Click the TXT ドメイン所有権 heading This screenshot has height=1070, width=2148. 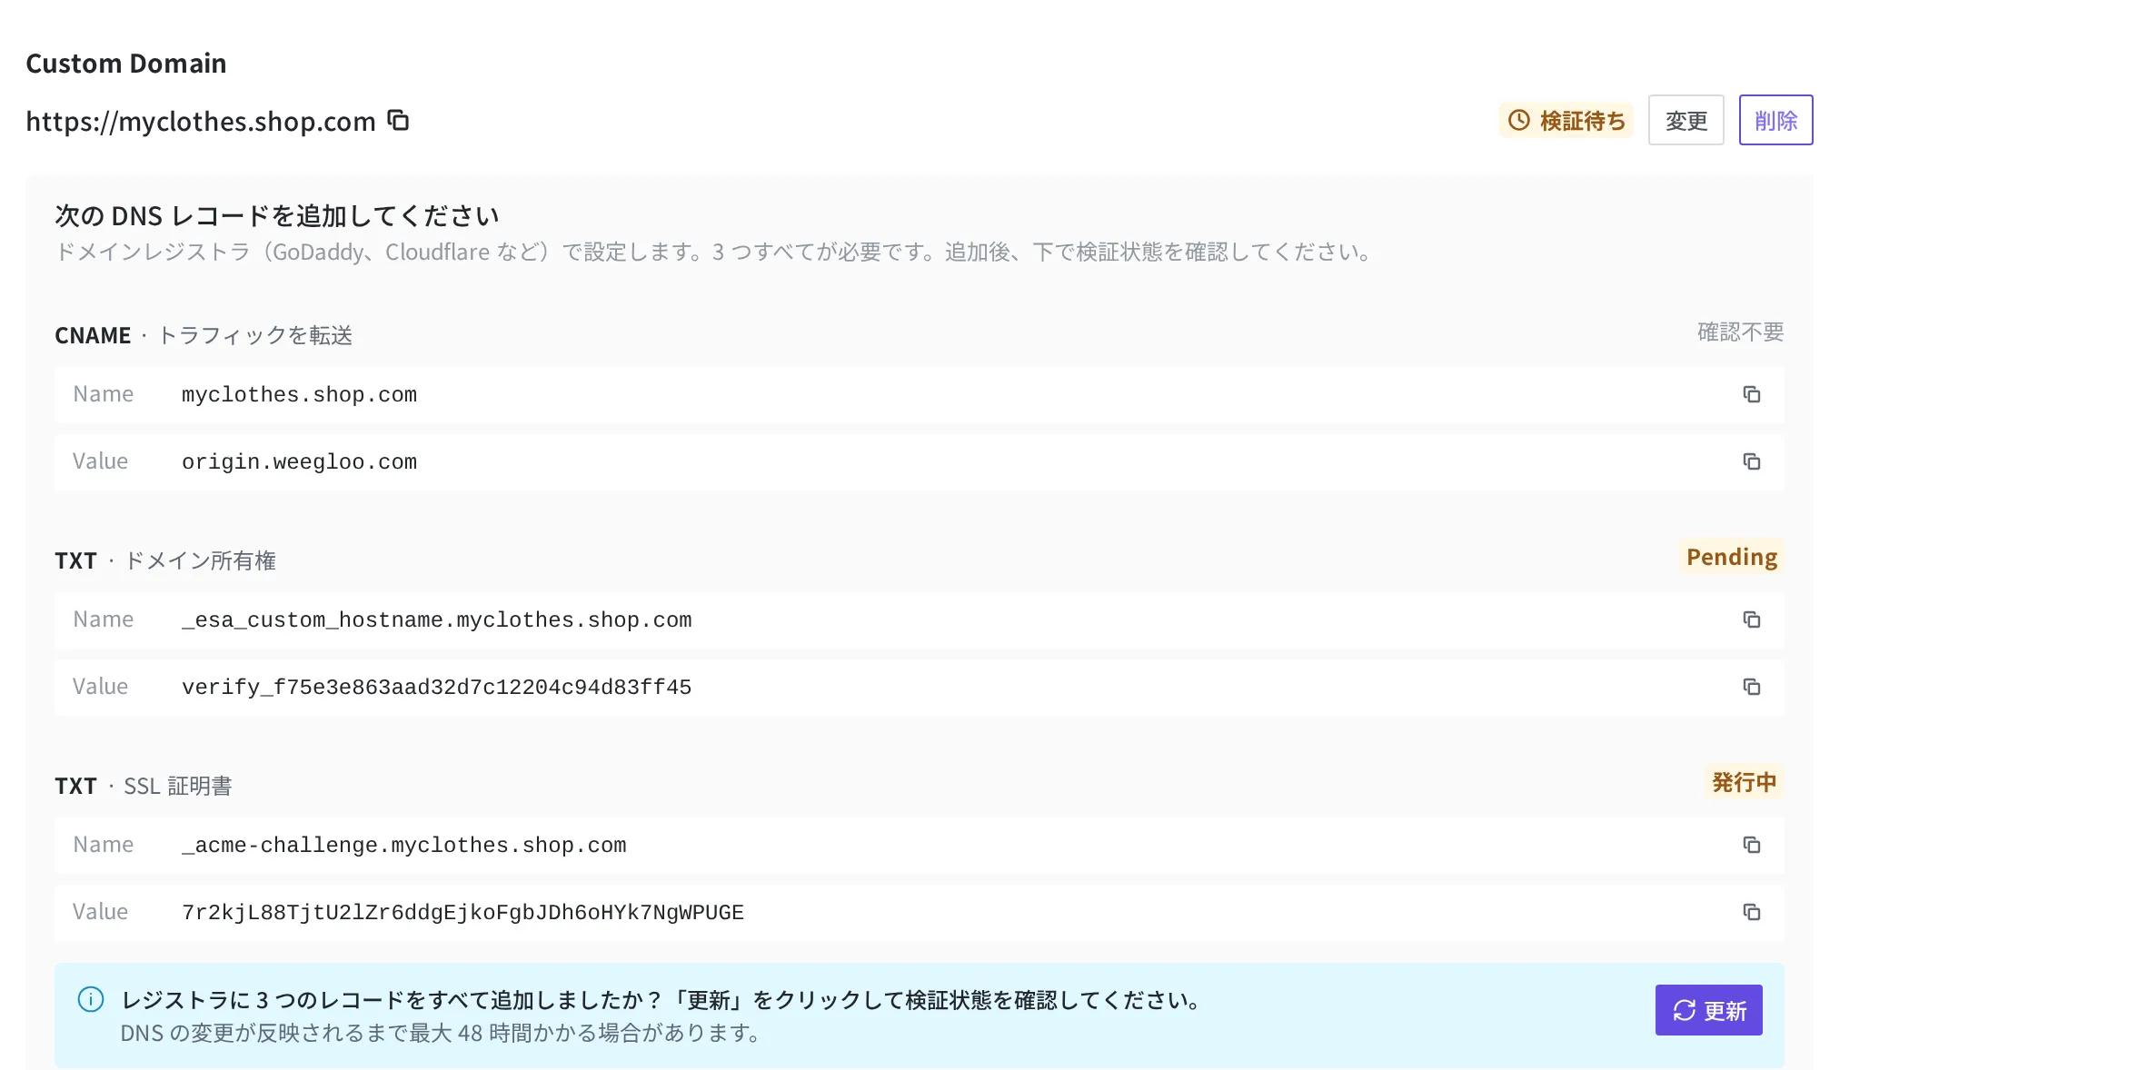(165, 560)
